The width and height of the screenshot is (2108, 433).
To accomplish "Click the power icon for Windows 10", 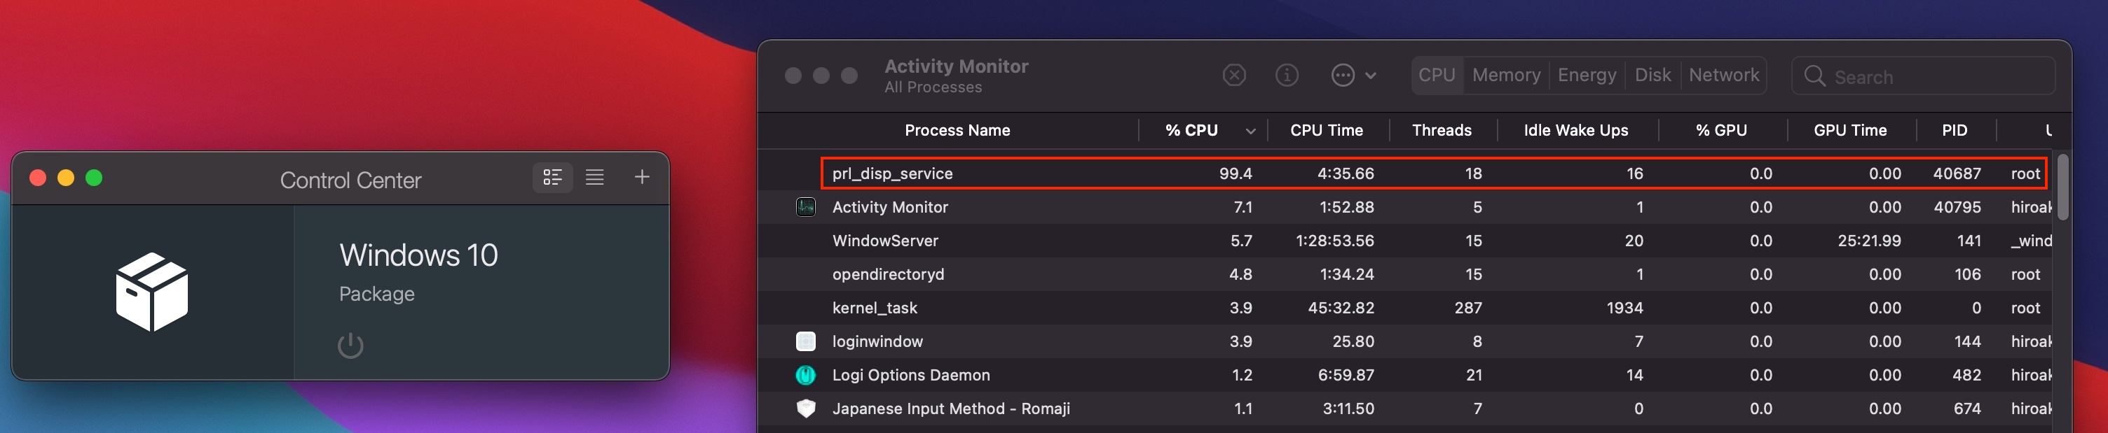I will (350, 346).
